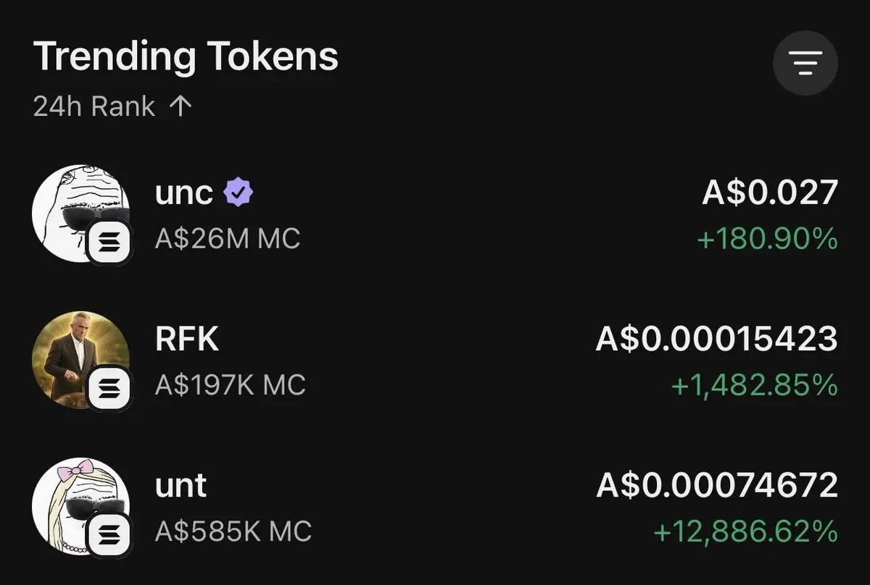The image size is (870, 585).
Task: Click Solana chain badge on unt avatar
Action: pyautogui.click(x=110, y=534)
